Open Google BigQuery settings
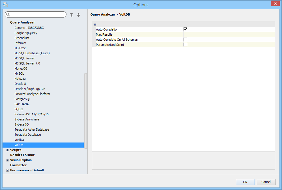This screenshot has width=282, height=190. 26,33
